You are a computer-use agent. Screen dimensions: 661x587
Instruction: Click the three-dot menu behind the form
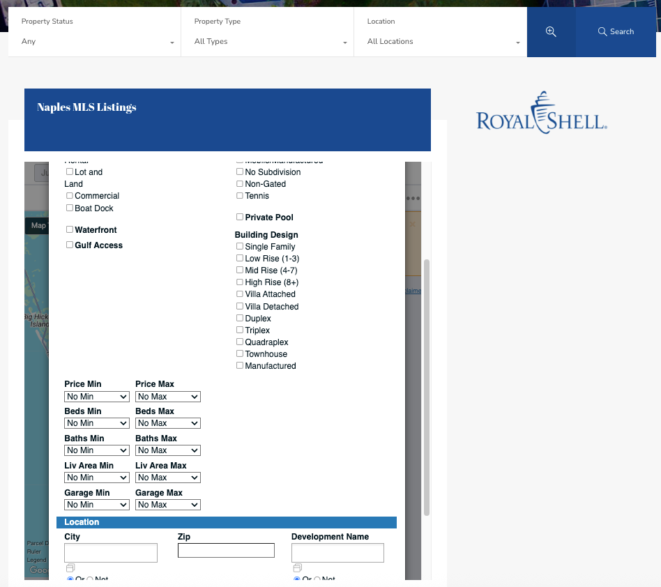click(x=413, y=198)
